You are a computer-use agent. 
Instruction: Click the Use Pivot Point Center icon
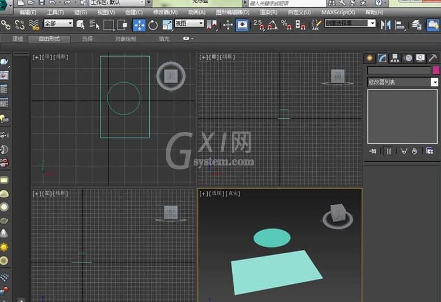point(212,25)
